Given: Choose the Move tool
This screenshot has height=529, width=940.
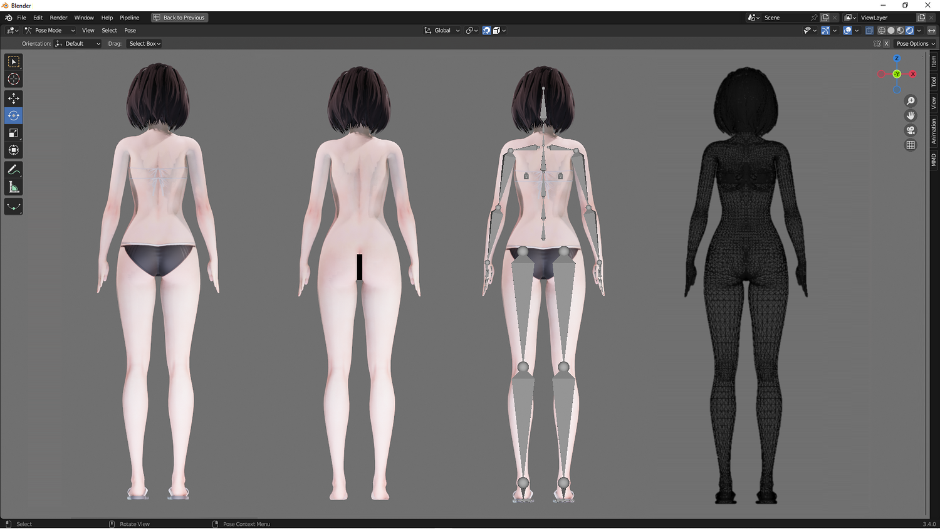Looking at the screenshot, I should tap(14, 98).
